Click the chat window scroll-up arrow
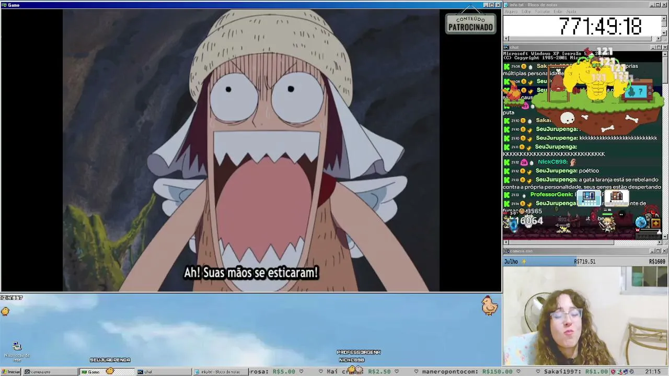Viewport: 669px width, 376px height. [x=665, y=54]
